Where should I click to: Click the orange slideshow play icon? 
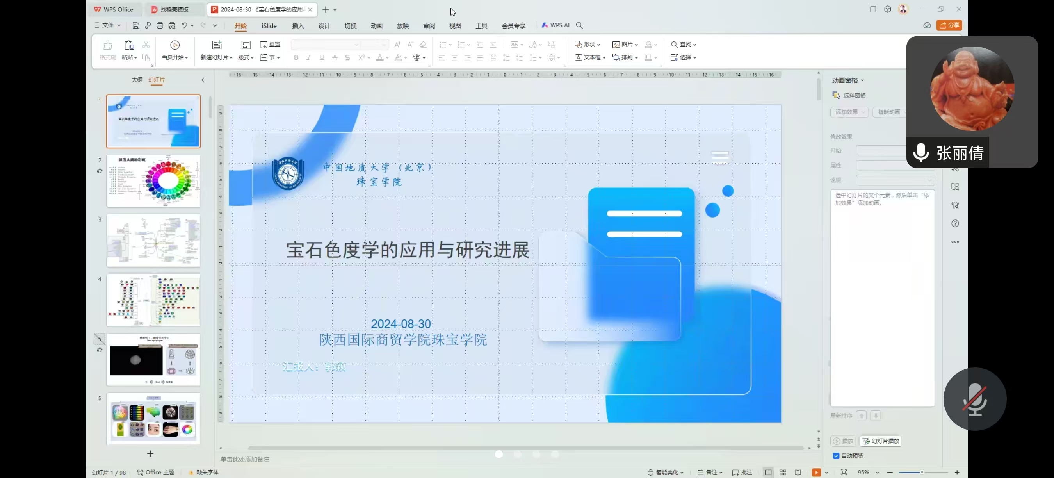[x=816, y=472]
